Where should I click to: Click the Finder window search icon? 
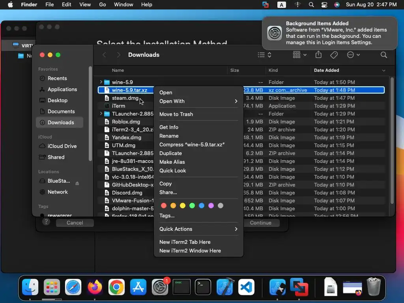(x=383, y=55)
